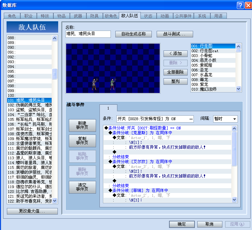The width and height of the screenshot is (252, 230).
Task: Select enemy 003:小骨蛇
Action: (x=213, y=56)
